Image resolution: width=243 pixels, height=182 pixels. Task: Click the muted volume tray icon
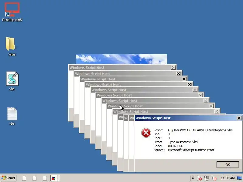pyautogui.click(x=214, y=178)
